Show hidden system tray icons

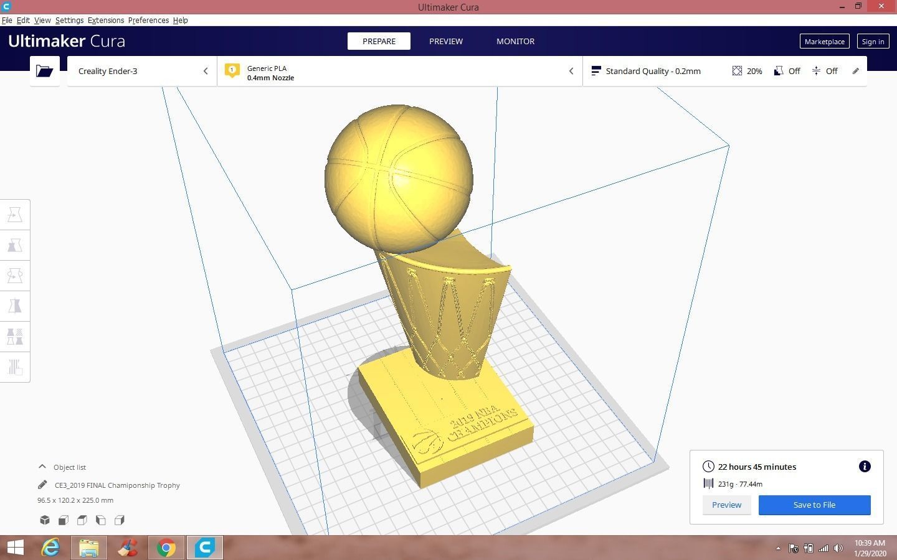pos(778,548)
